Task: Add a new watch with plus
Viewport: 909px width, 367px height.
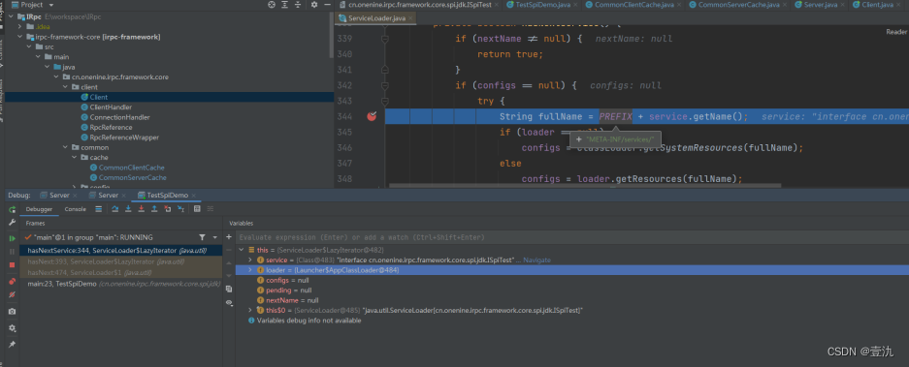Action: [228, 237]
